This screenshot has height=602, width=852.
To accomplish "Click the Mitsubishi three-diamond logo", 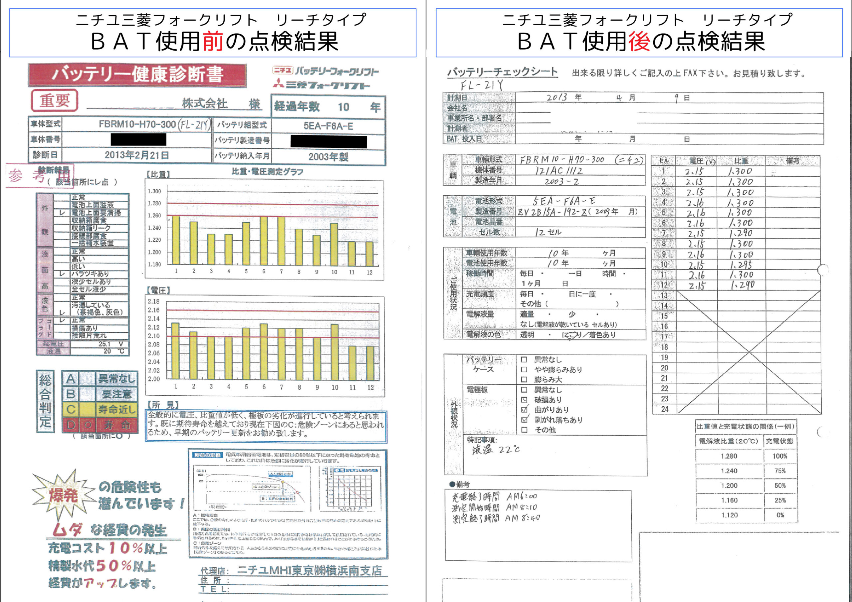I will [x=278, y=83].
